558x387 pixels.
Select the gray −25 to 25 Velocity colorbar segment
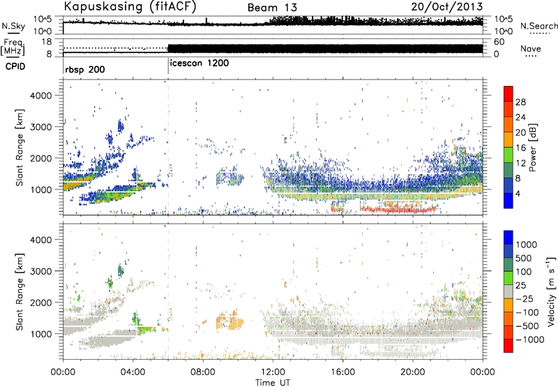point(508,292)
